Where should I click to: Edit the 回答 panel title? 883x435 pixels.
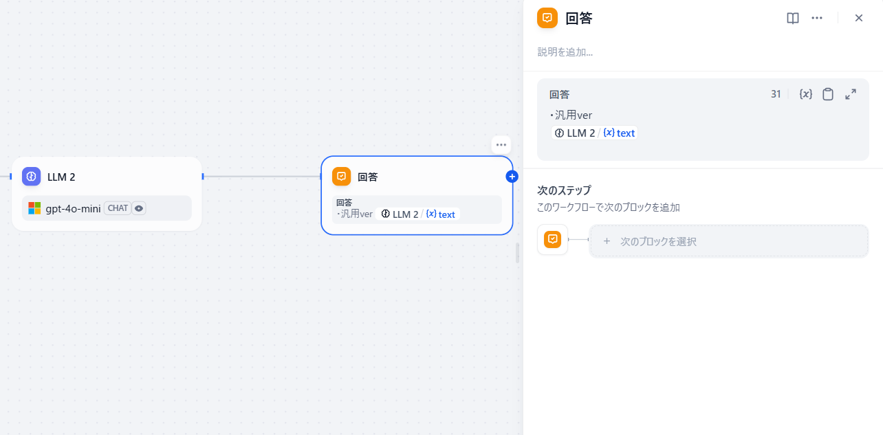(x=579, y=19)
